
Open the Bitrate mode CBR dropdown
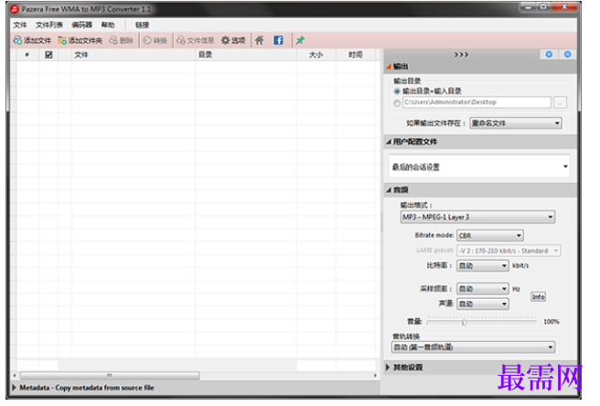[490, 235]
